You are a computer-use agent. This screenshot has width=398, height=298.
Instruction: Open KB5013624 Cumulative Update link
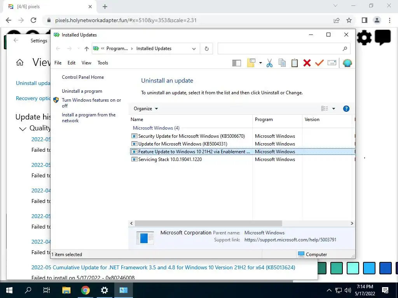pos(163,268)
